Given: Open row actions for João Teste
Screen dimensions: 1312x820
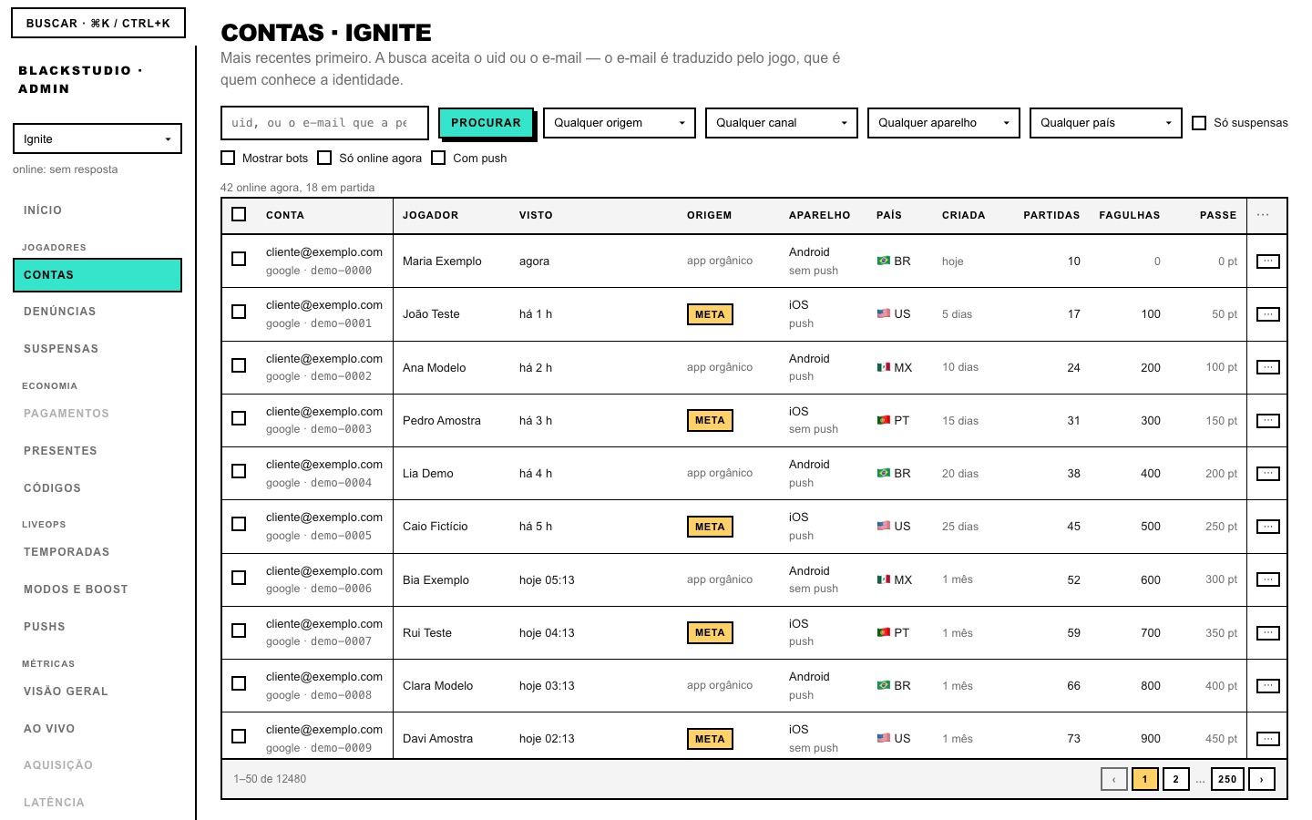Looking at the screenshot, I should [1267, 314].
